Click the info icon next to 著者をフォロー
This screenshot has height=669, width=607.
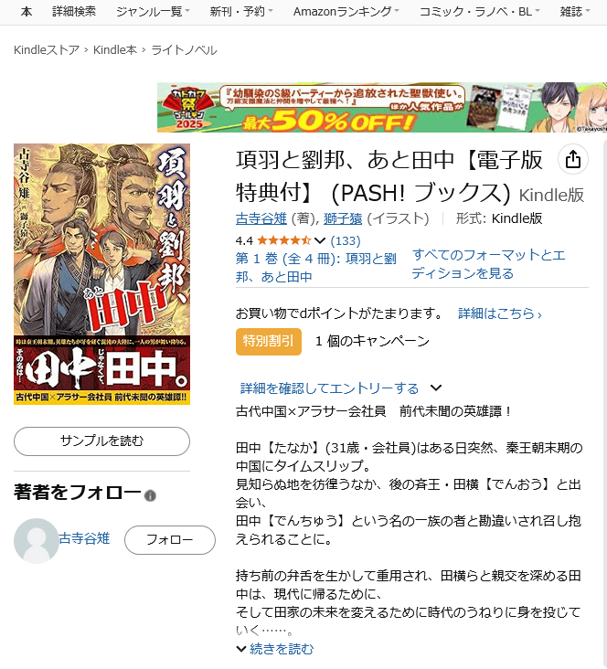pos(150,495)
